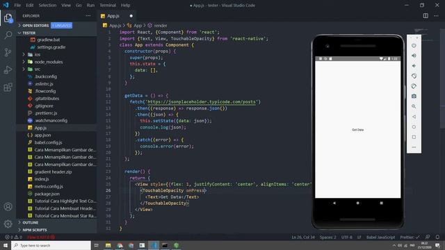Open the File menu
Image resolution: width=445 pixels, height=250 pixels.
(x=17, y=5)
